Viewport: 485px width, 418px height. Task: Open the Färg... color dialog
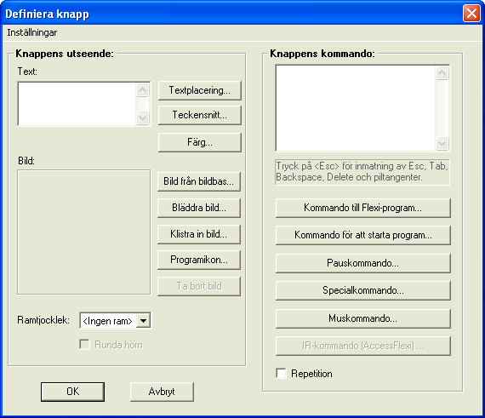click(199, 142)
